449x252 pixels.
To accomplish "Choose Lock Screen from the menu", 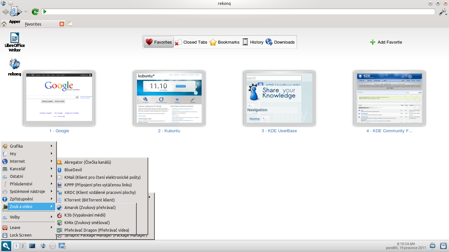I will click(x=29, y=235).
